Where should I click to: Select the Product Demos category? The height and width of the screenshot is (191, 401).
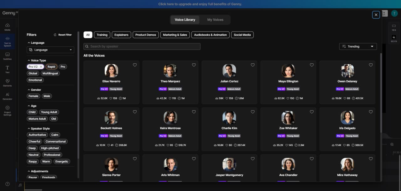[146, 35]
